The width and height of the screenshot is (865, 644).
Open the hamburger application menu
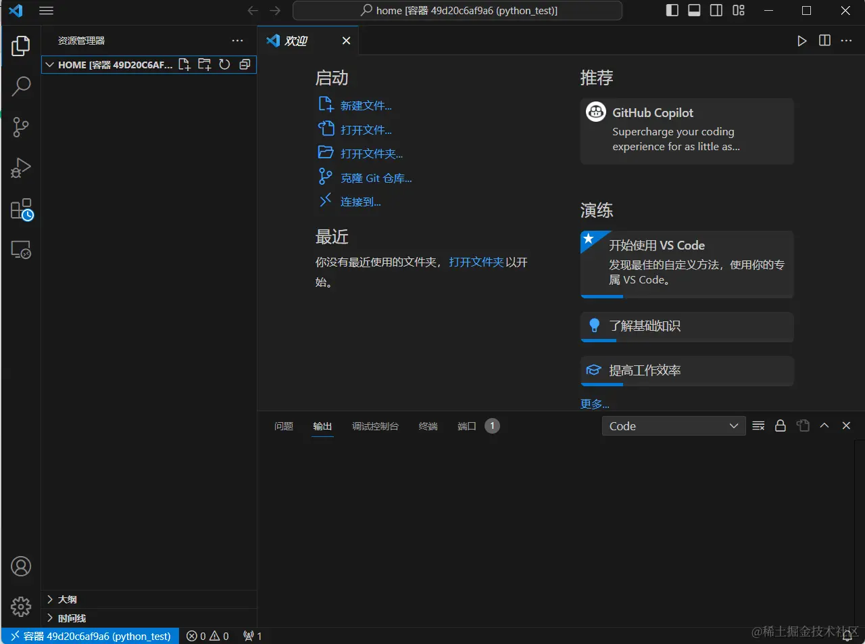pyautogui.click(x=46, y=11)
